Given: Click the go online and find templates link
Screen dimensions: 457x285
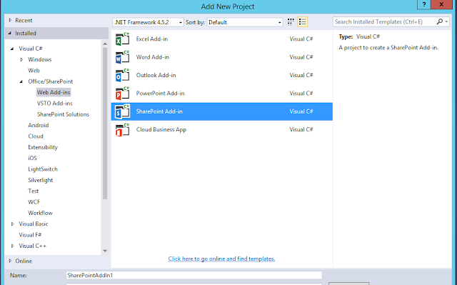Looking at the screenshot, I should pyautogui.click(x=221, y=259).
